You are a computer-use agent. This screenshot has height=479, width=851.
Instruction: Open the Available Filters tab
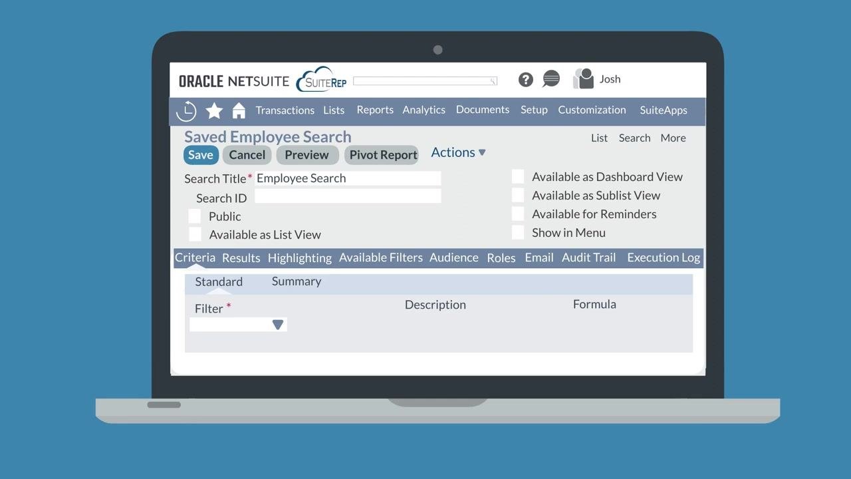[x=381, y=257]
